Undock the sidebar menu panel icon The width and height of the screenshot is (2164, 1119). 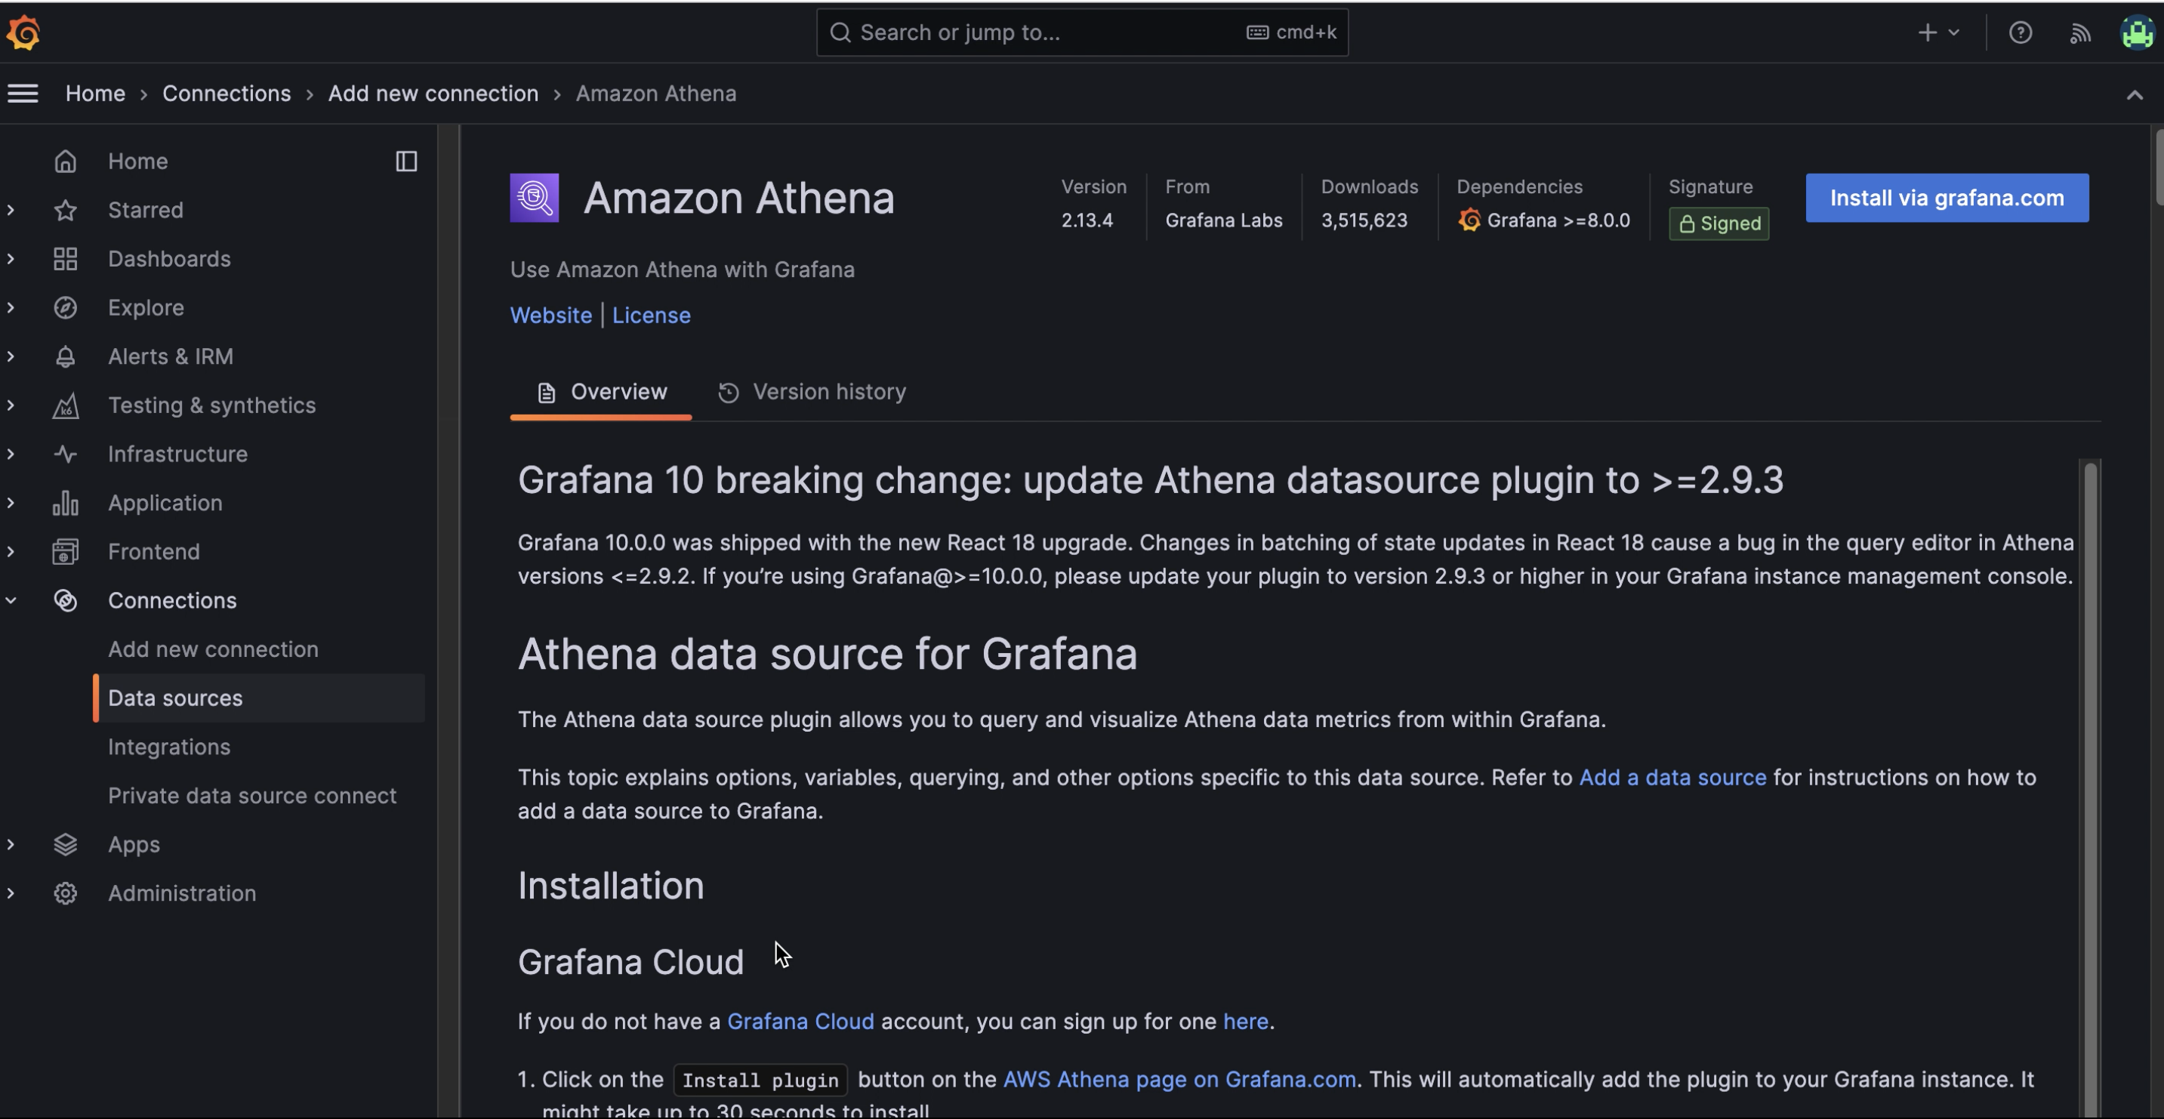click(x=406, y=162)
